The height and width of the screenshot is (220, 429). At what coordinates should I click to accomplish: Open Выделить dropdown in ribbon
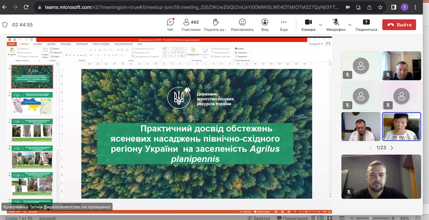point(241,56)
